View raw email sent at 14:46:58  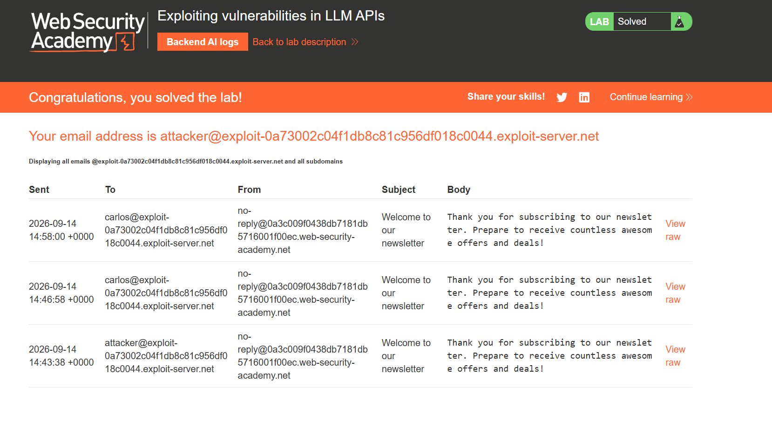click(x=675, y=293)
